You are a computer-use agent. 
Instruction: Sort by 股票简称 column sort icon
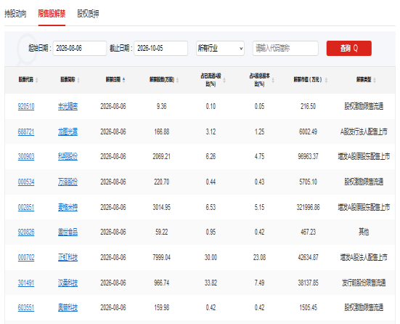tap(78, 80)
